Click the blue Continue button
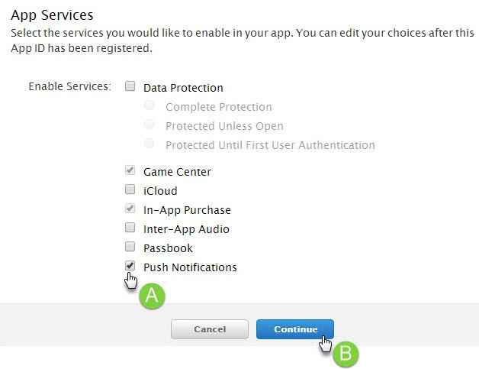Viewport: 479px width, 369px height. tap(295, 329)
